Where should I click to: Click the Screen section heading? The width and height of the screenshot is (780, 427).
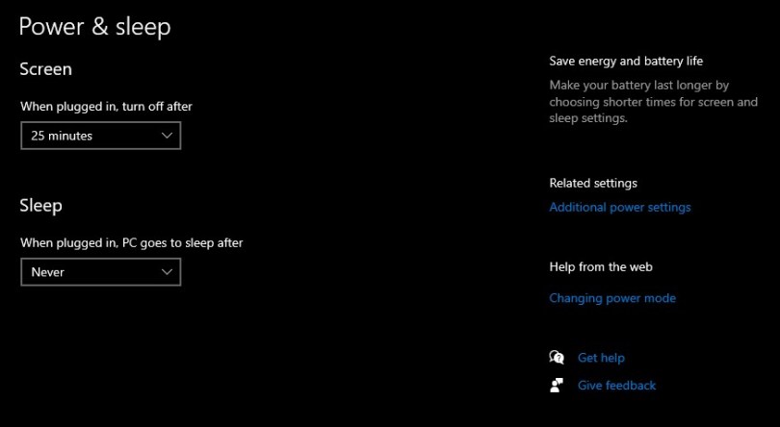tap(45, 69)
